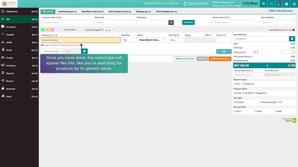The image size is (298, 167).
Task: Click the Last Sale Print printer icon
Action: [x=293, y=30]
